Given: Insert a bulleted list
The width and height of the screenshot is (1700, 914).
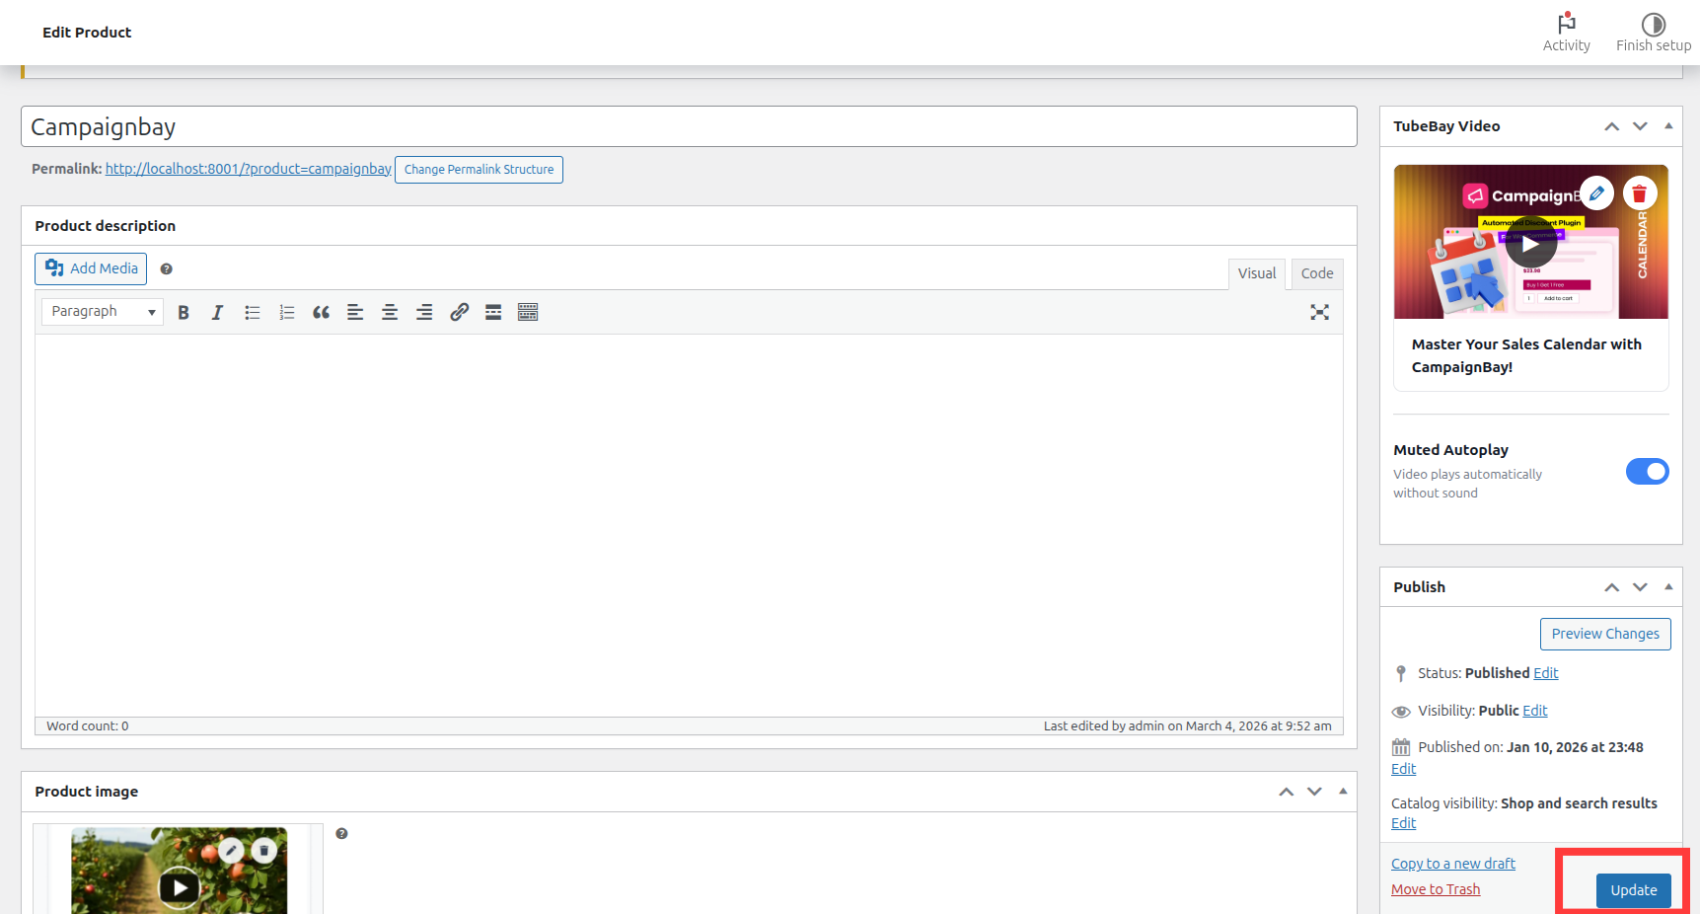Looking at the screenshot, I should [253, 312].
